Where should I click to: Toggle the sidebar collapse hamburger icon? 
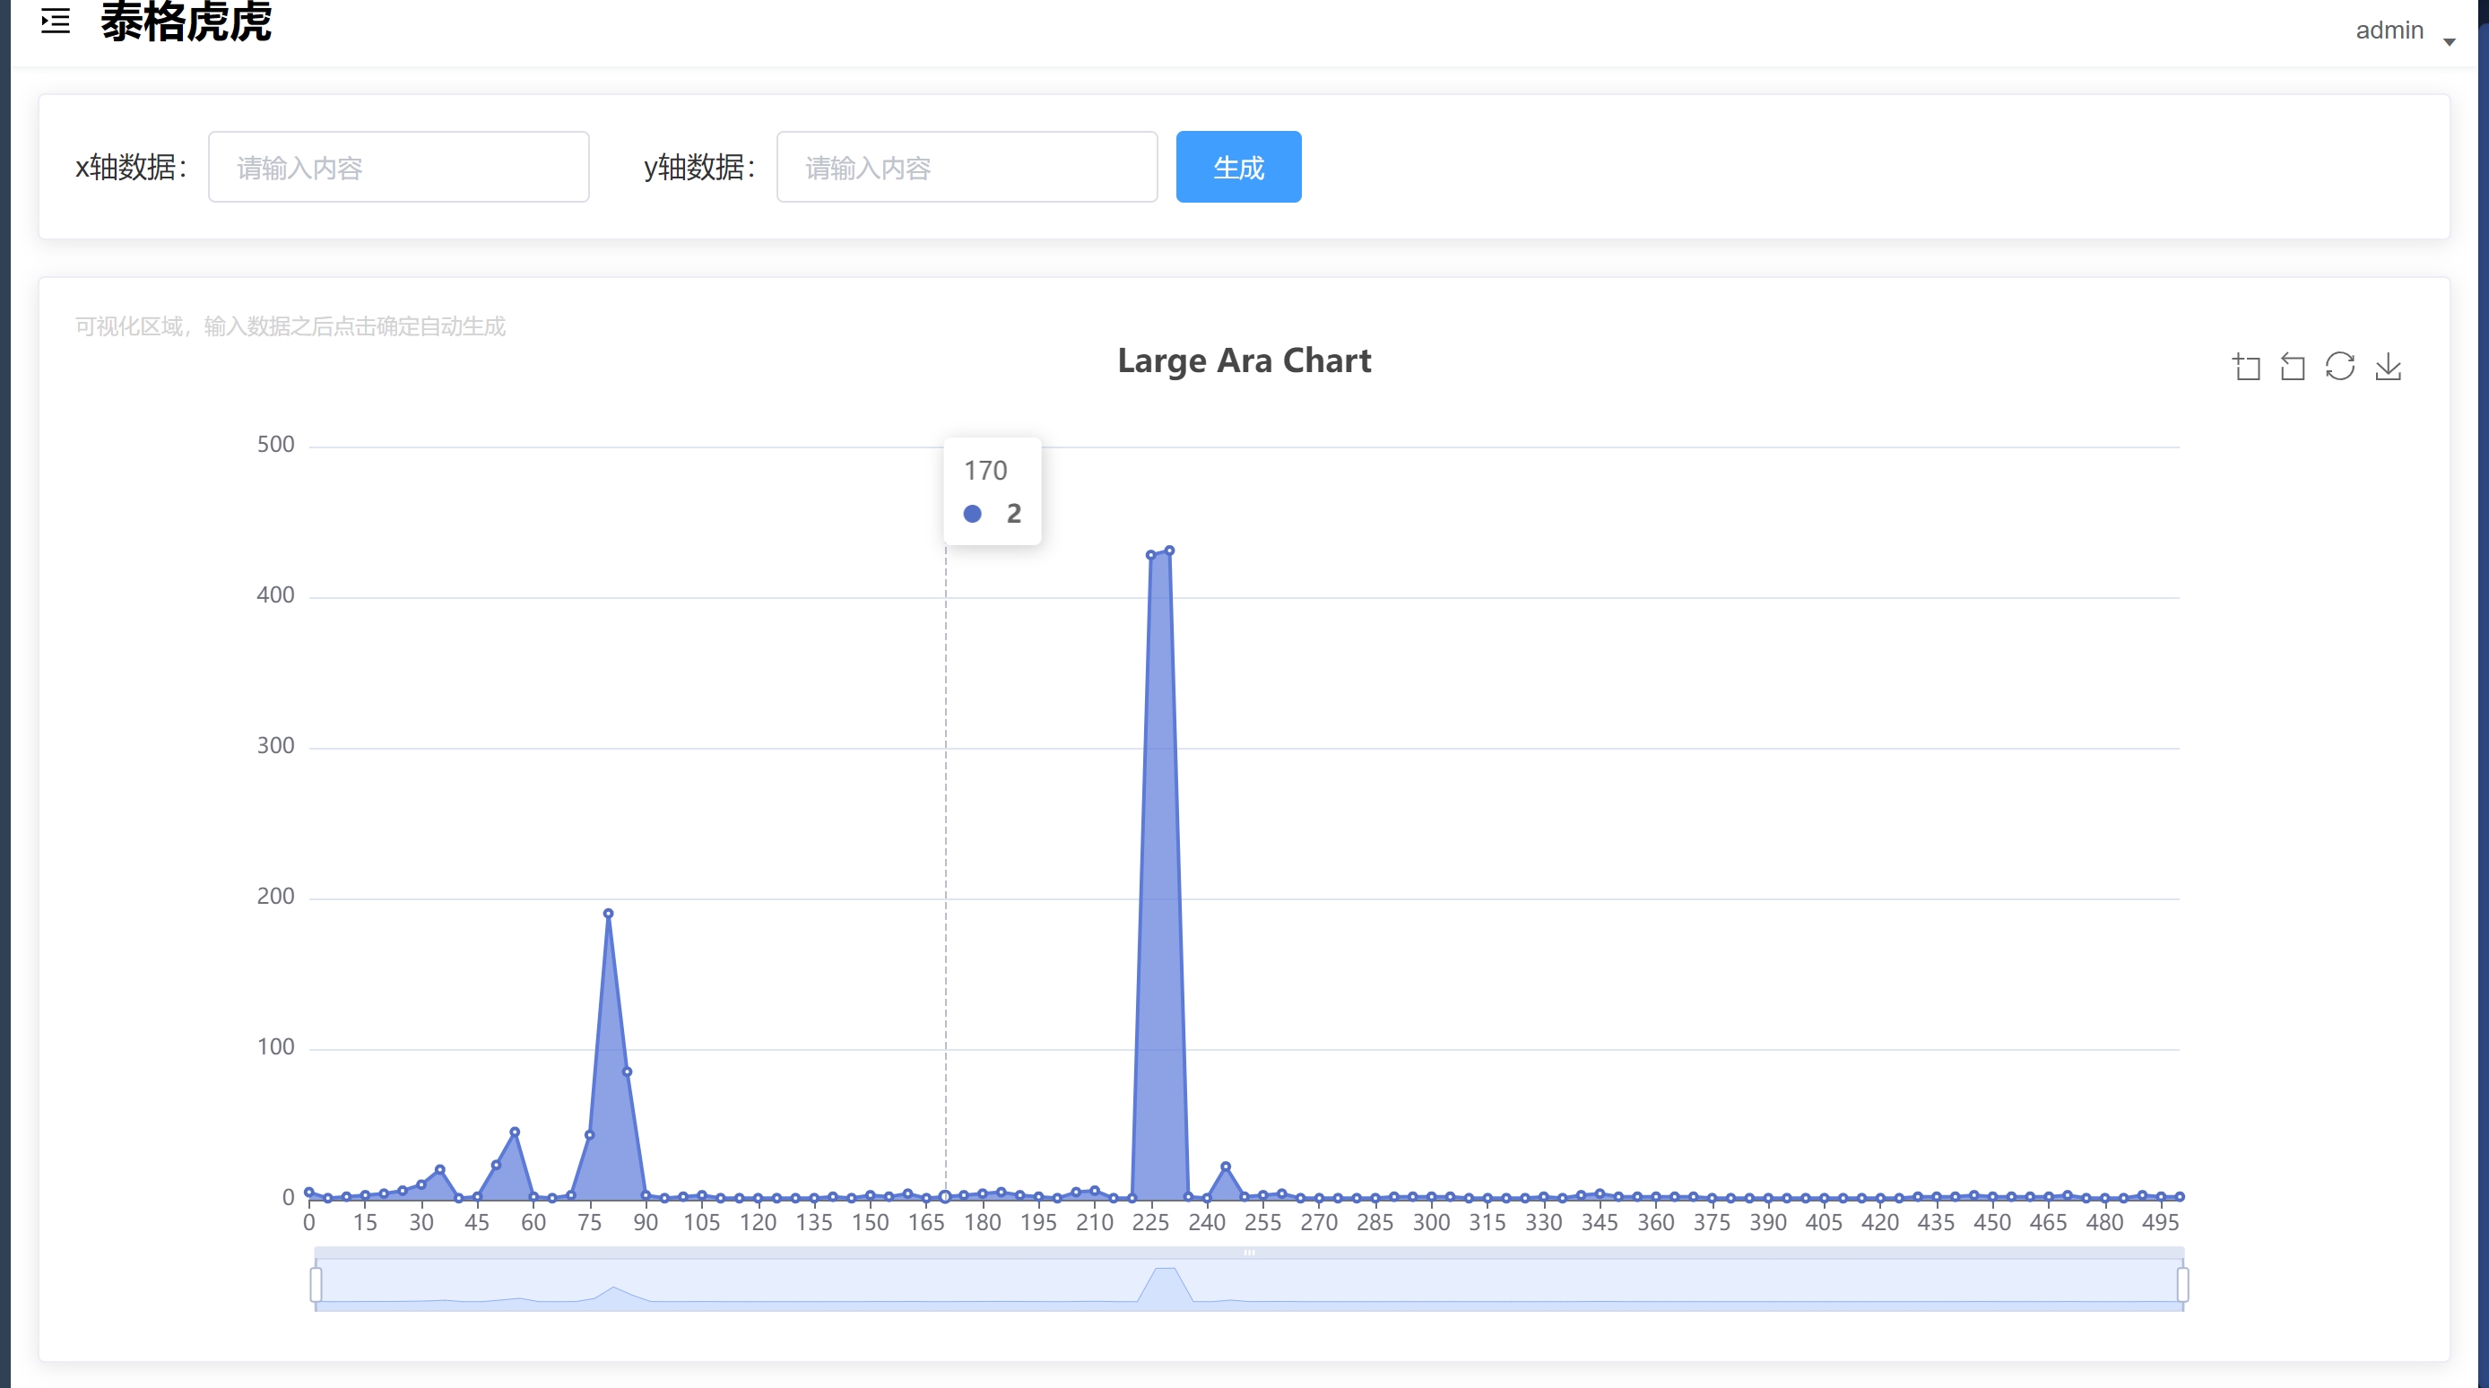click(55, 21)
